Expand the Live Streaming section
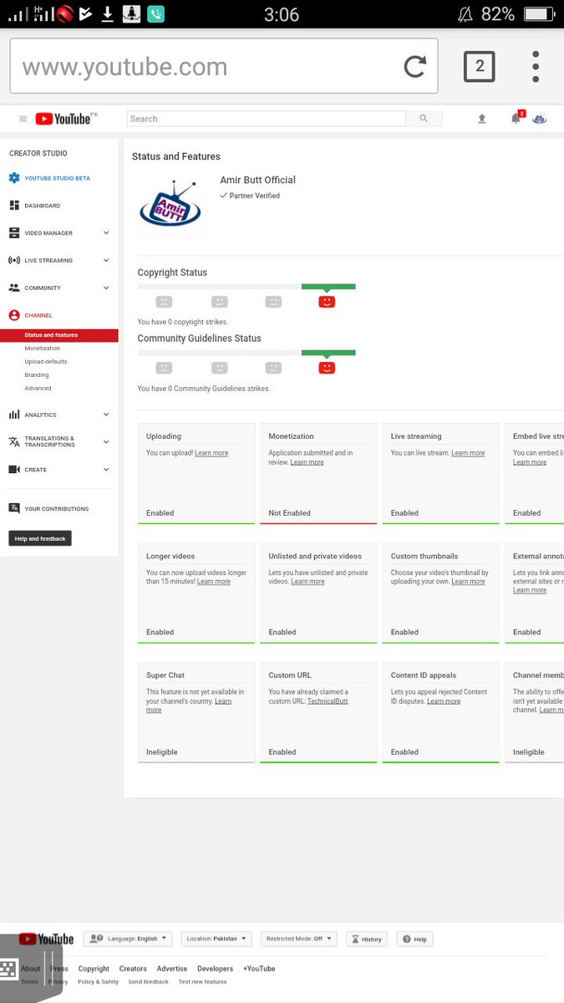This screenshot has height=1003, width=564. pyautogui.click(x=106, y=260)
